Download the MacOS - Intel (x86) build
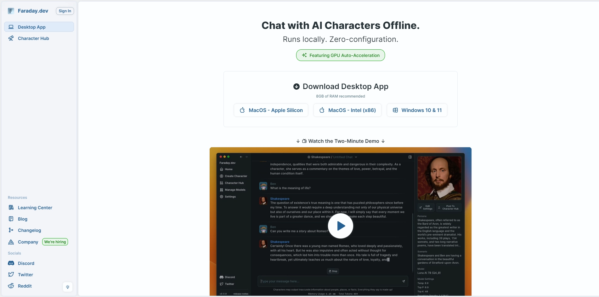 pyautogui.click(x=348, y=110)
